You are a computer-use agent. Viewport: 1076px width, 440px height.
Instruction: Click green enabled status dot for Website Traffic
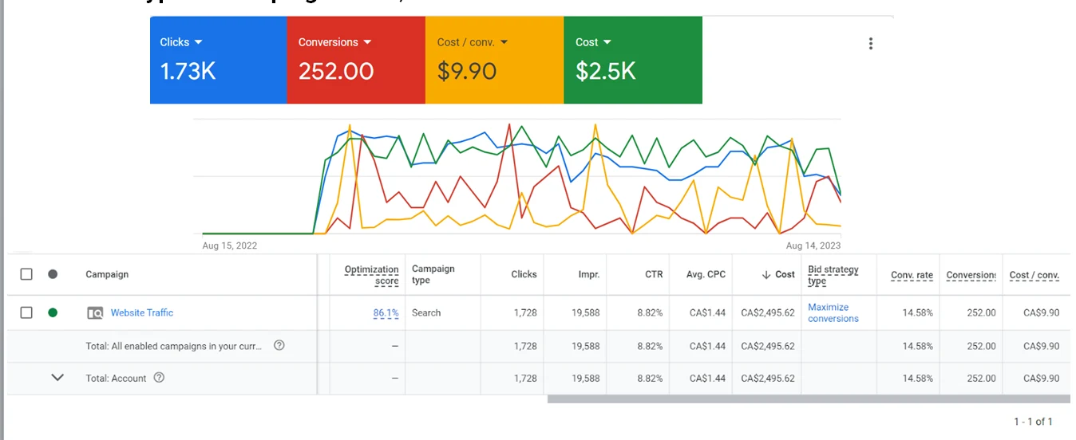(53, 312)
